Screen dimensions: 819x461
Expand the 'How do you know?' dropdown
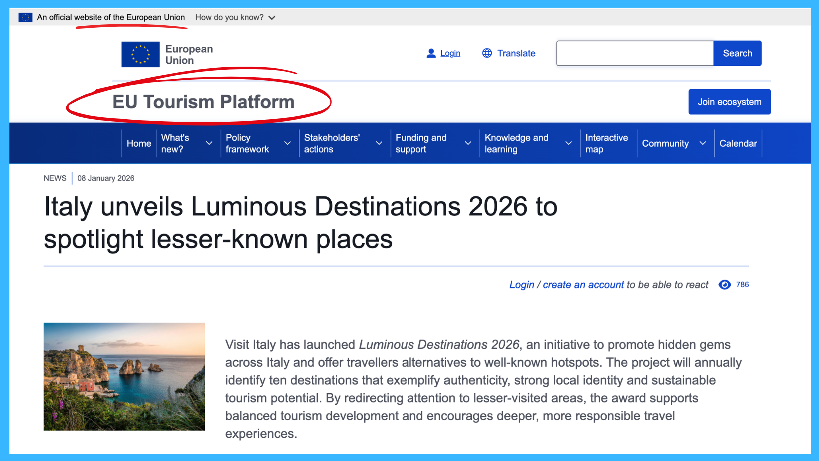[x=235, y=17]
